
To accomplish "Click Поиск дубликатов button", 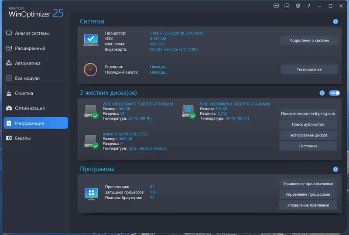I will coord(308,124).
